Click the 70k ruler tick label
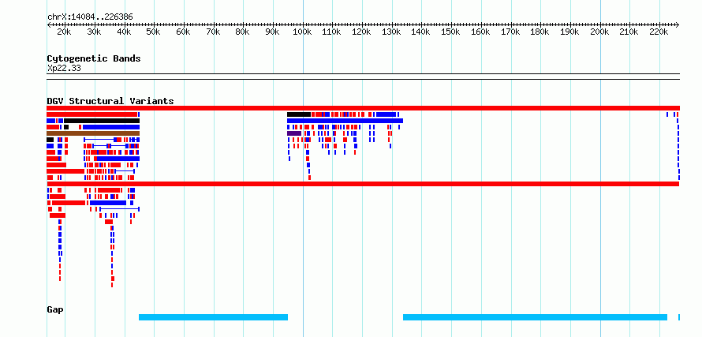The image size is (702, 337). pos(213,32)
